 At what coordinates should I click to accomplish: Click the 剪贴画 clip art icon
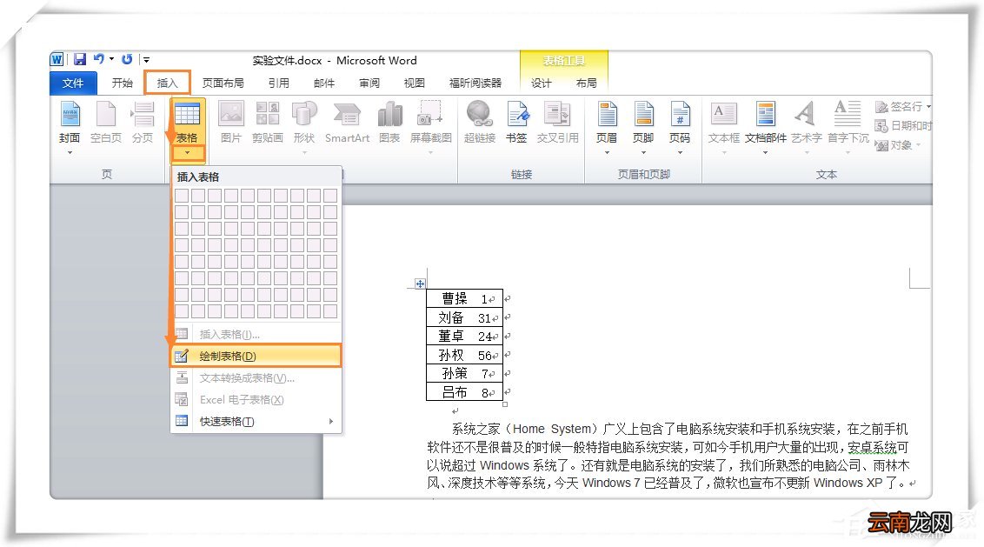[268, 114]
